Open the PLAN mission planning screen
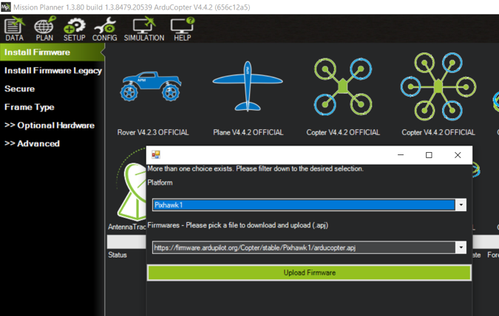Screen dimensions: 499x316 (44, 30)
